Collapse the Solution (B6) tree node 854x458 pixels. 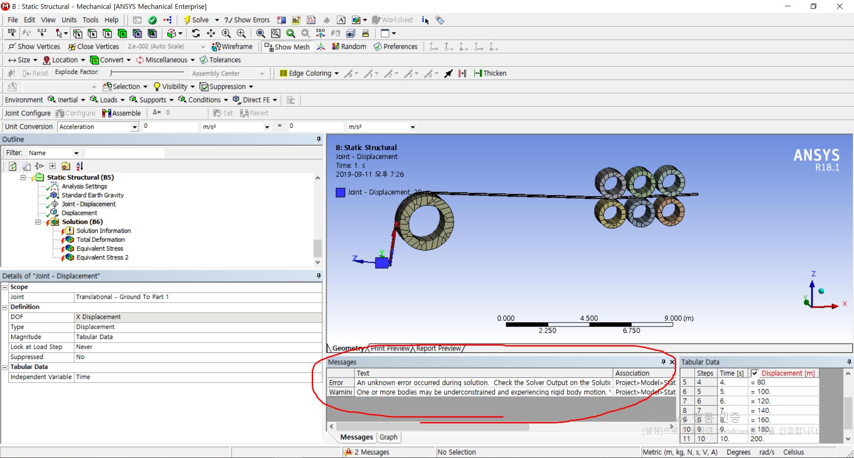coord(38,222)
